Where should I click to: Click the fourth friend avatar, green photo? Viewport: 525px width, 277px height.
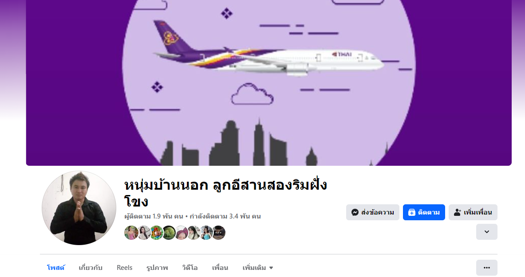pos(169,233)
